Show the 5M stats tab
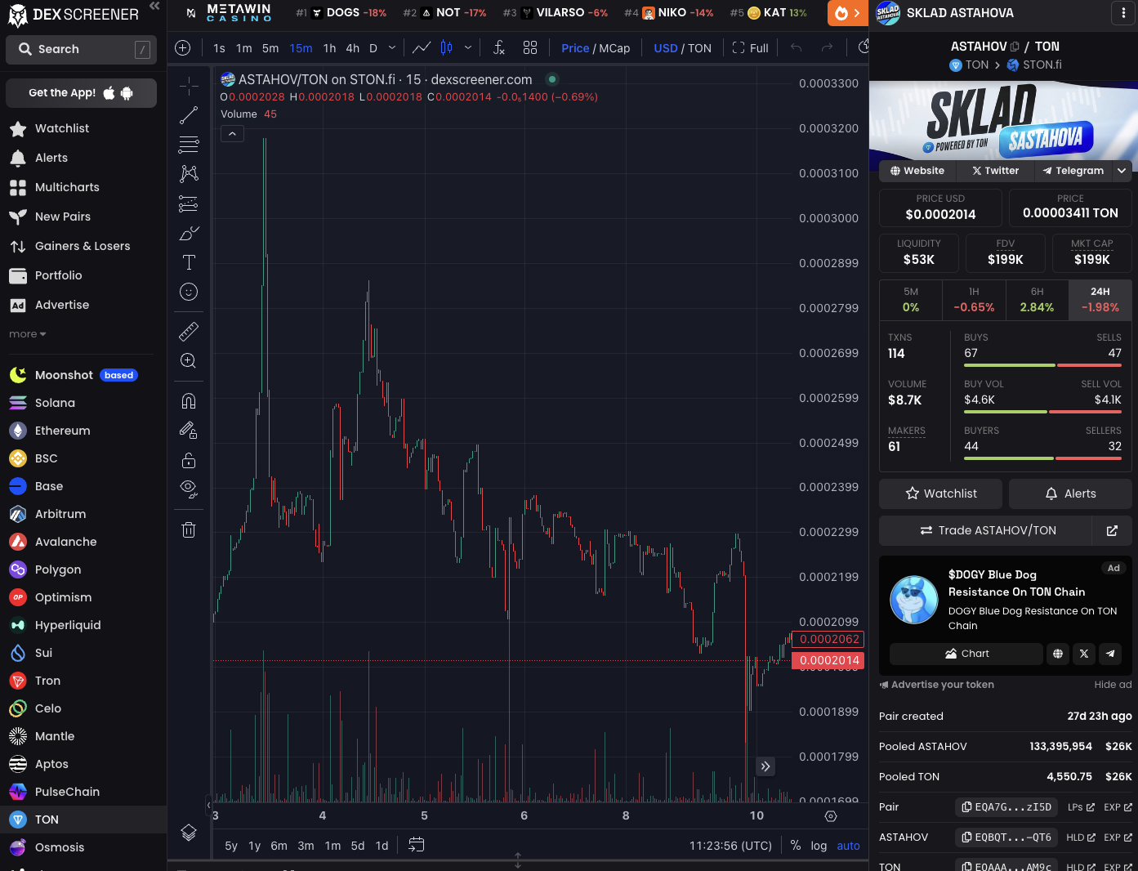The width and height of the screenshot is (1138, 871). tap(911, 300)
